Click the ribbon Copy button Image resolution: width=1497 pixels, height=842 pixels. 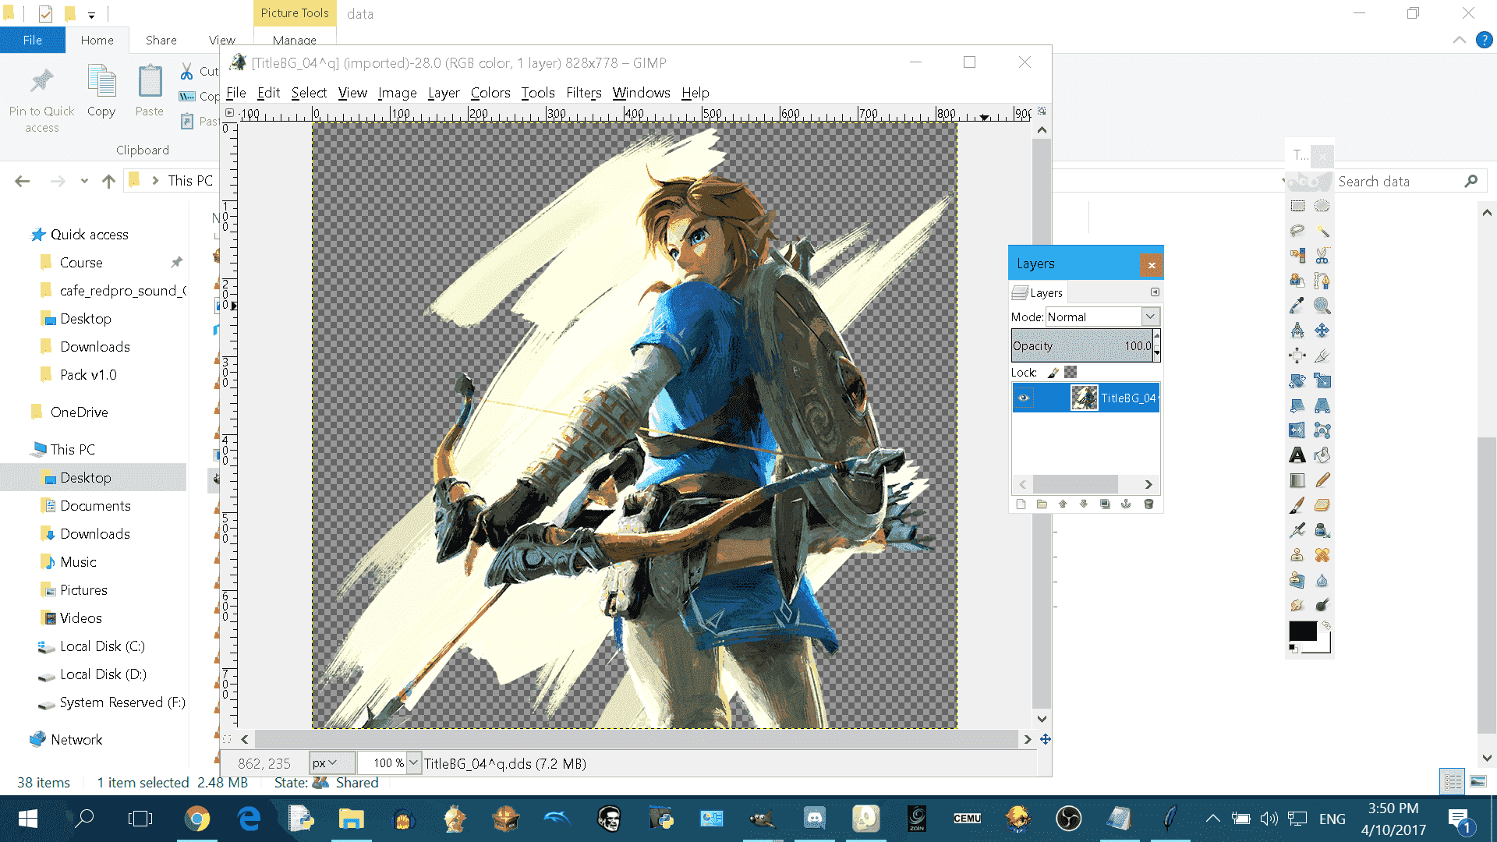[x=101, y=92]
